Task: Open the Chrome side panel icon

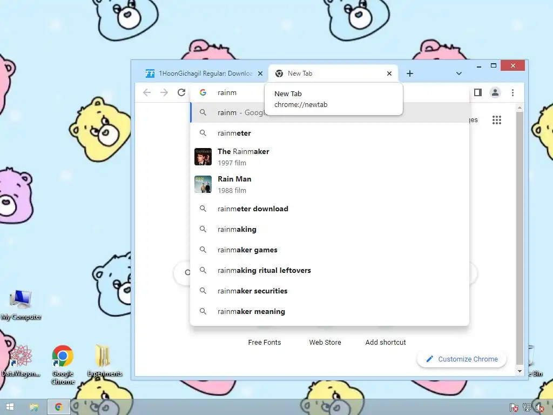Action: coord(478,92)
